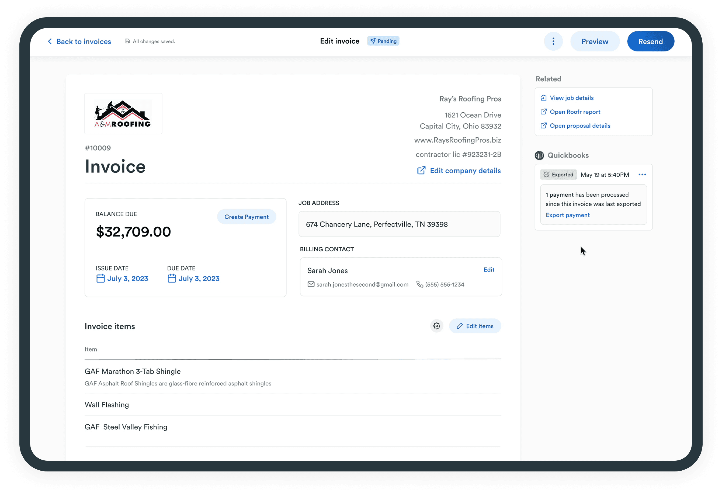Click the billing contact email envelope icon
This screenshot has height=493, width=722.
(311, 284)
